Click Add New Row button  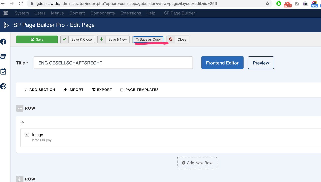tap(197, 163)
